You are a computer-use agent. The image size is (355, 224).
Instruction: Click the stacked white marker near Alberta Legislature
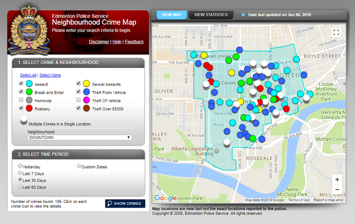coord(227,143)
